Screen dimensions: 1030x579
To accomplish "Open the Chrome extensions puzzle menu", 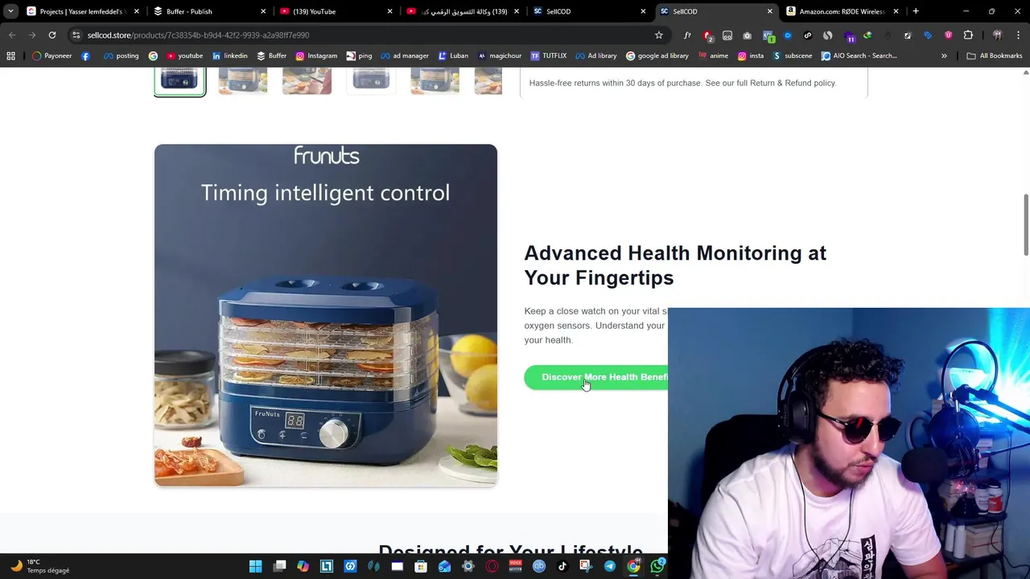I will pyautogui.click(x=968, y=35).
